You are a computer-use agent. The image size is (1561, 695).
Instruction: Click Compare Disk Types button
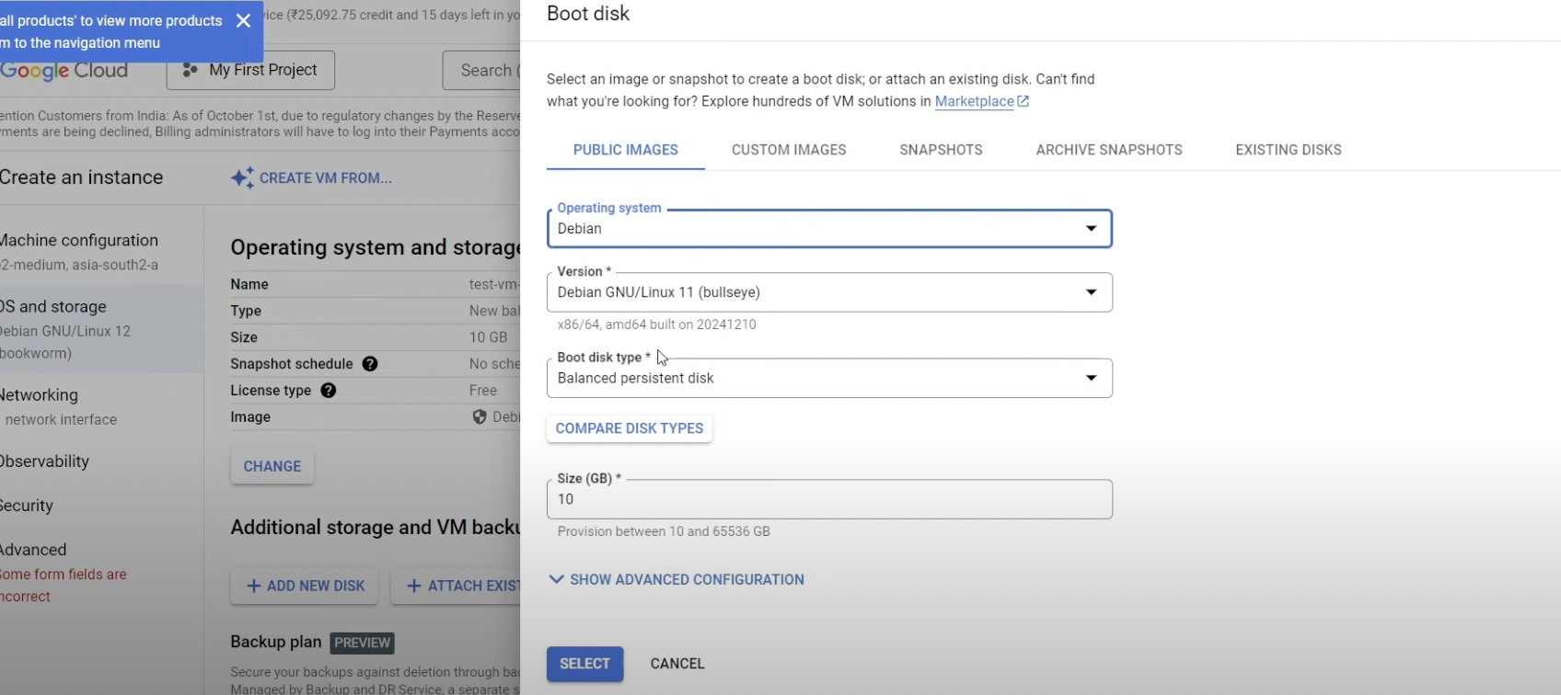point(629,428)
